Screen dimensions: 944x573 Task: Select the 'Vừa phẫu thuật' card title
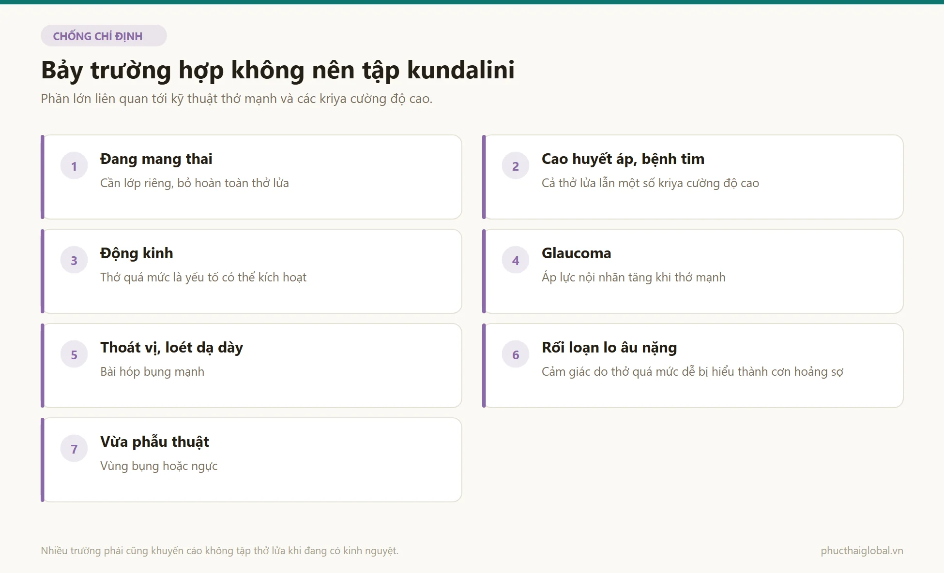[154, 441]
